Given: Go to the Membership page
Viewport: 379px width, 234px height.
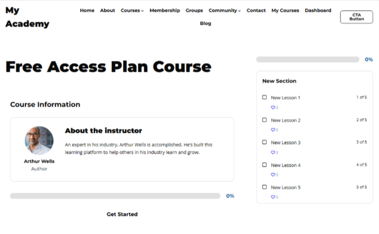Looking at the screenshot, I should (x=165, y=11).
